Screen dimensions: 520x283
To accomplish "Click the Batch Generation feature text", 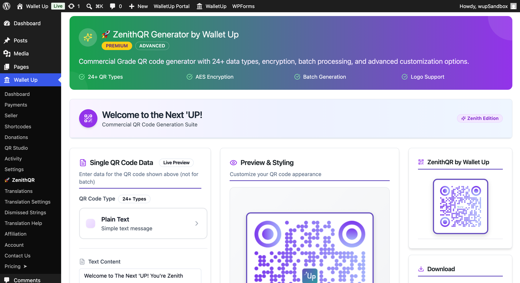I will click(324, 77).
